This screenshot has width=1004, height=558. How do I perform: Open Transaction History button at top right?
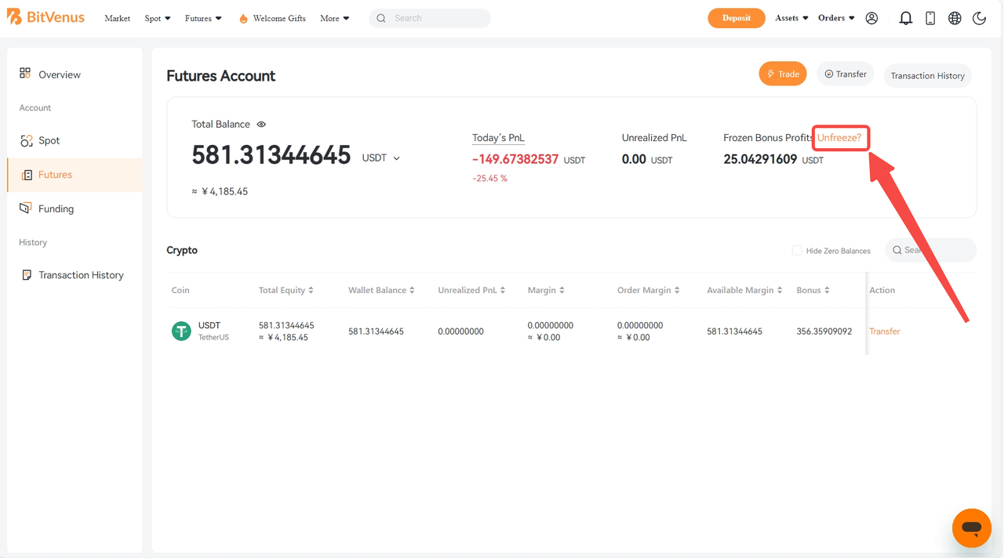pyautogui.click(x=927, y=75)
